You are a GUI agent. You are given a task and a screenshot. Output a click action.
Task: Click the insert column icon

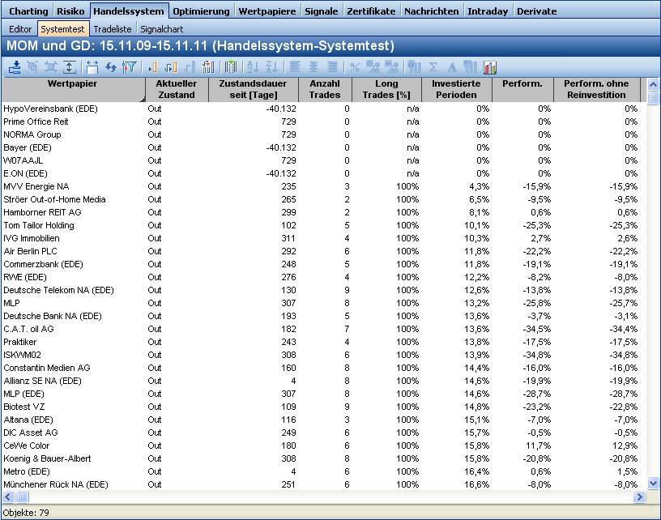click(151, 67)
